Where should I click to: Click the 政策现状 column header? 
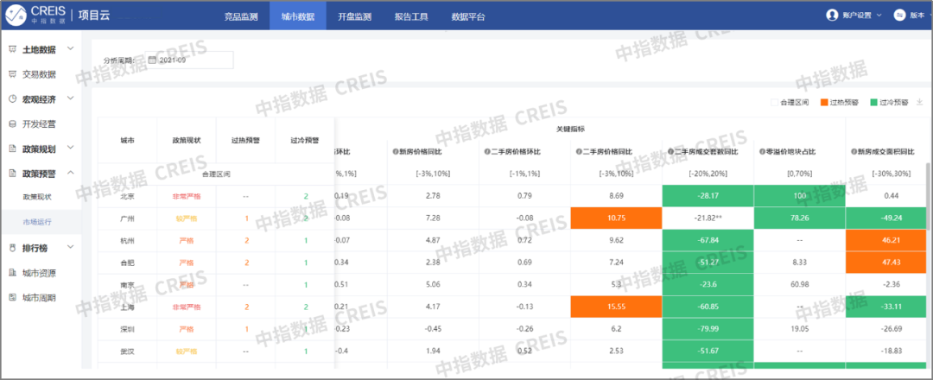pyautogui.click(x=187, y=141)
